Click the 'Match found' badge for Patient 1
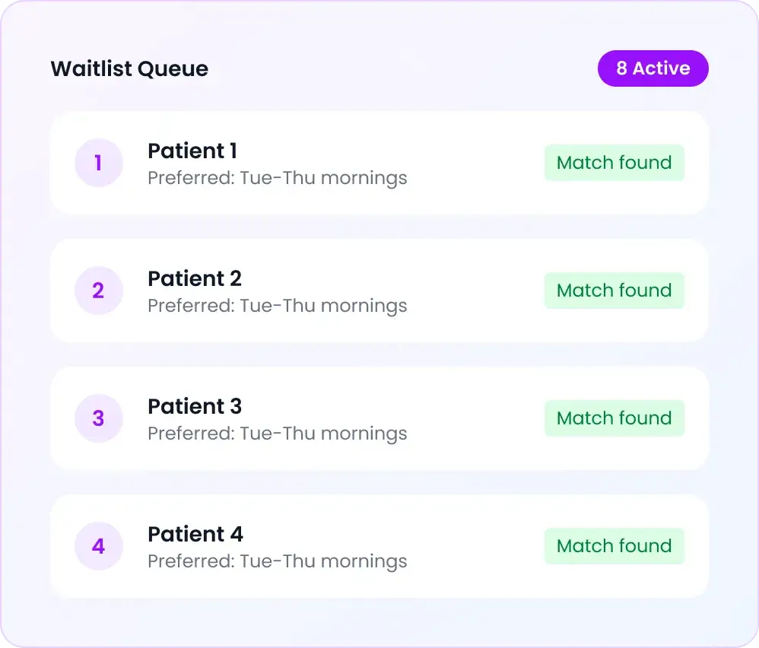This screenshot has width=759, height=648. click(x=614, y=162)
